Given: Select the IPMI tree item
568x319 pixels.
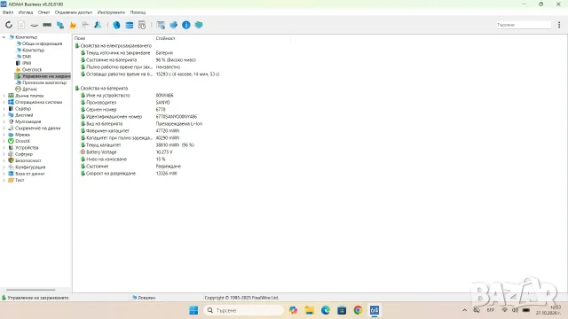Looking at the screenshot, I should point(27,63).
